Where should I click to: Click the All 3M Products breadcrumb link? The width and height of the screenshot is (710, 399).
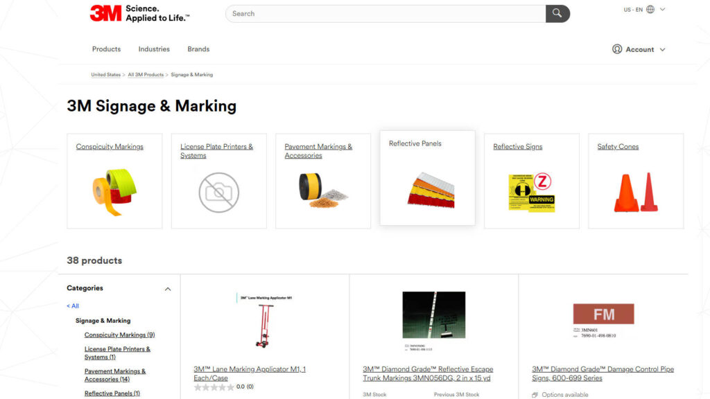[146, 74]
